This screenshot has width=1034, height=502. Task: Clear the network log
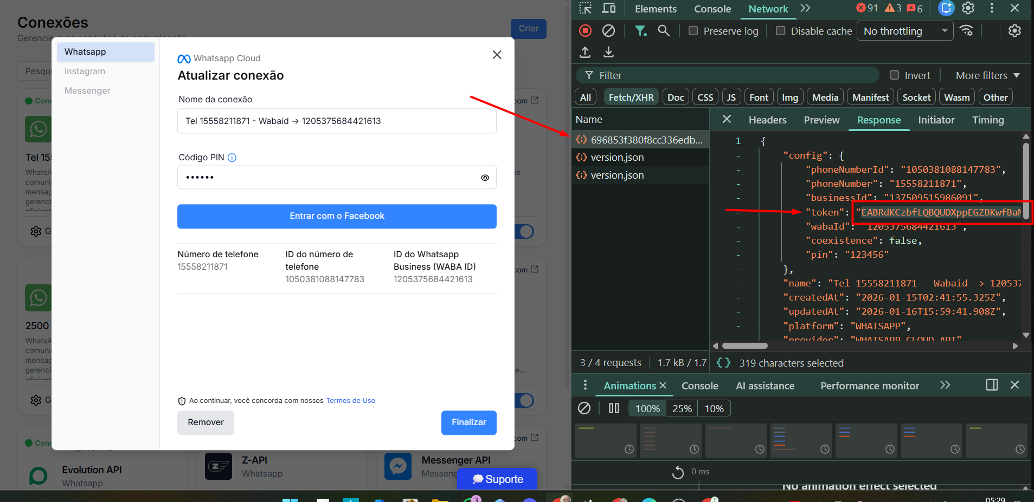[608, 31]
